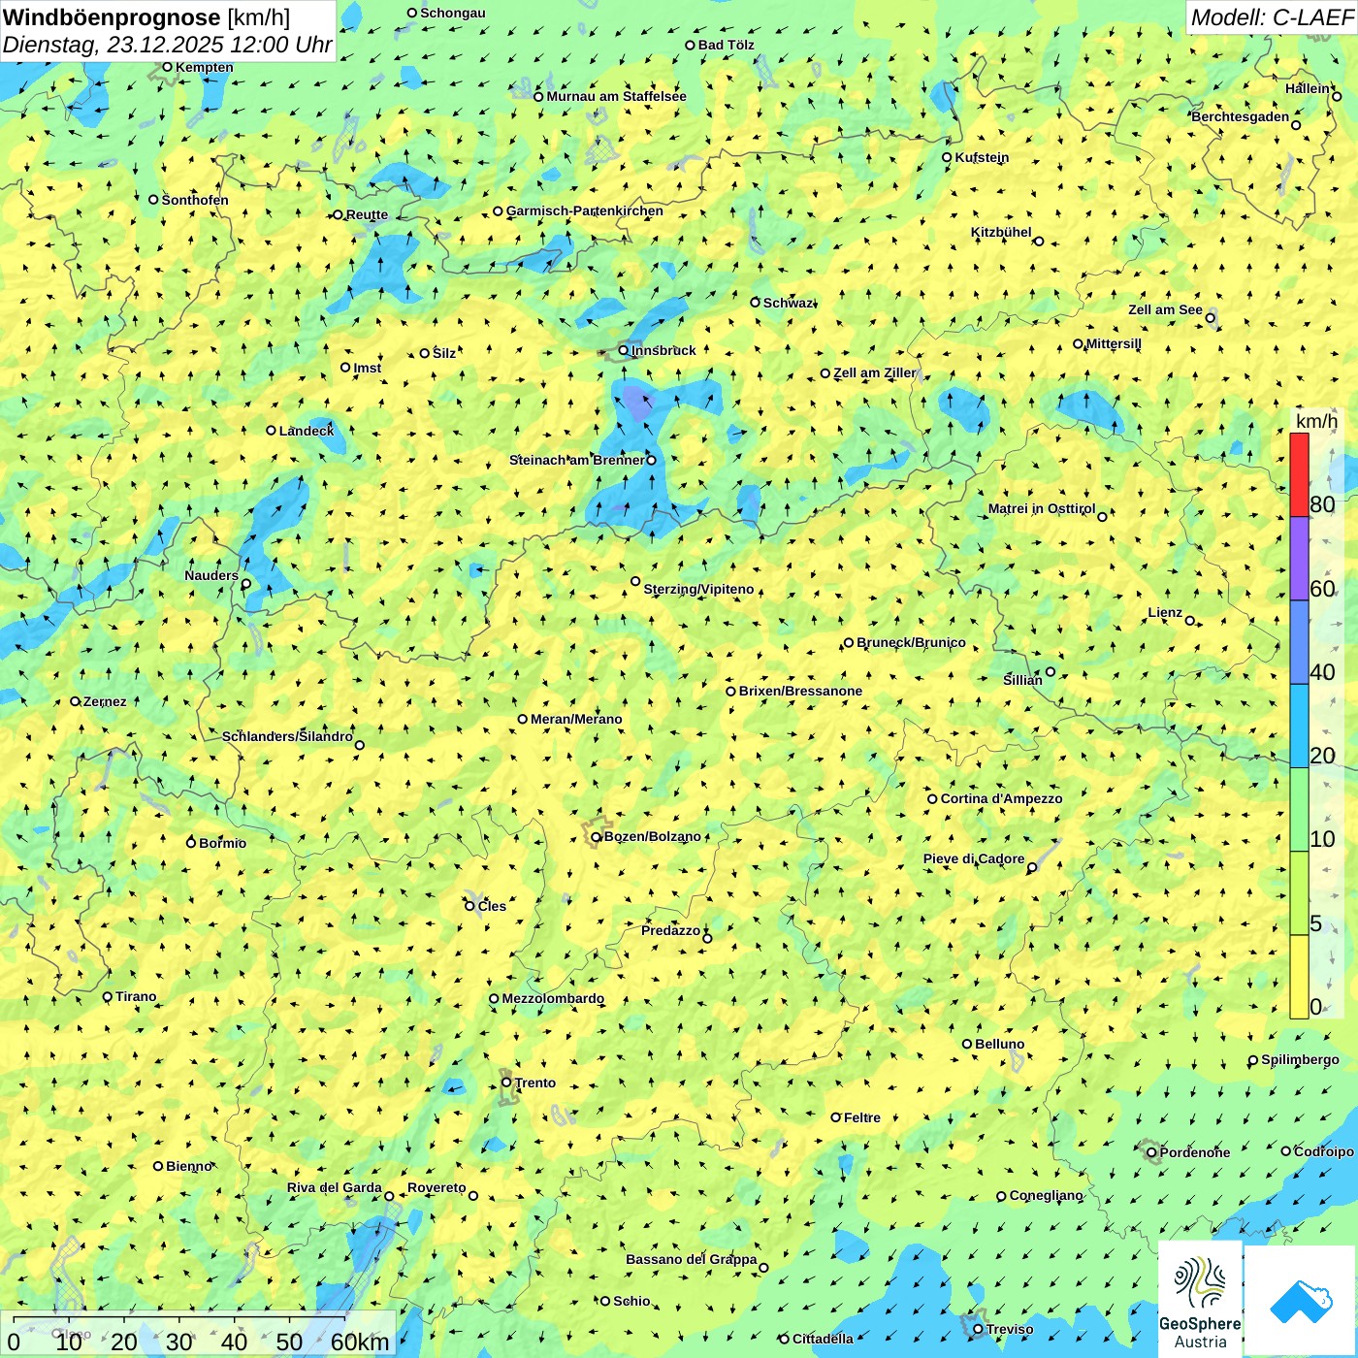1358x1358 pixels.
Task: Select the red legend color above 80
Action: 1299,474
